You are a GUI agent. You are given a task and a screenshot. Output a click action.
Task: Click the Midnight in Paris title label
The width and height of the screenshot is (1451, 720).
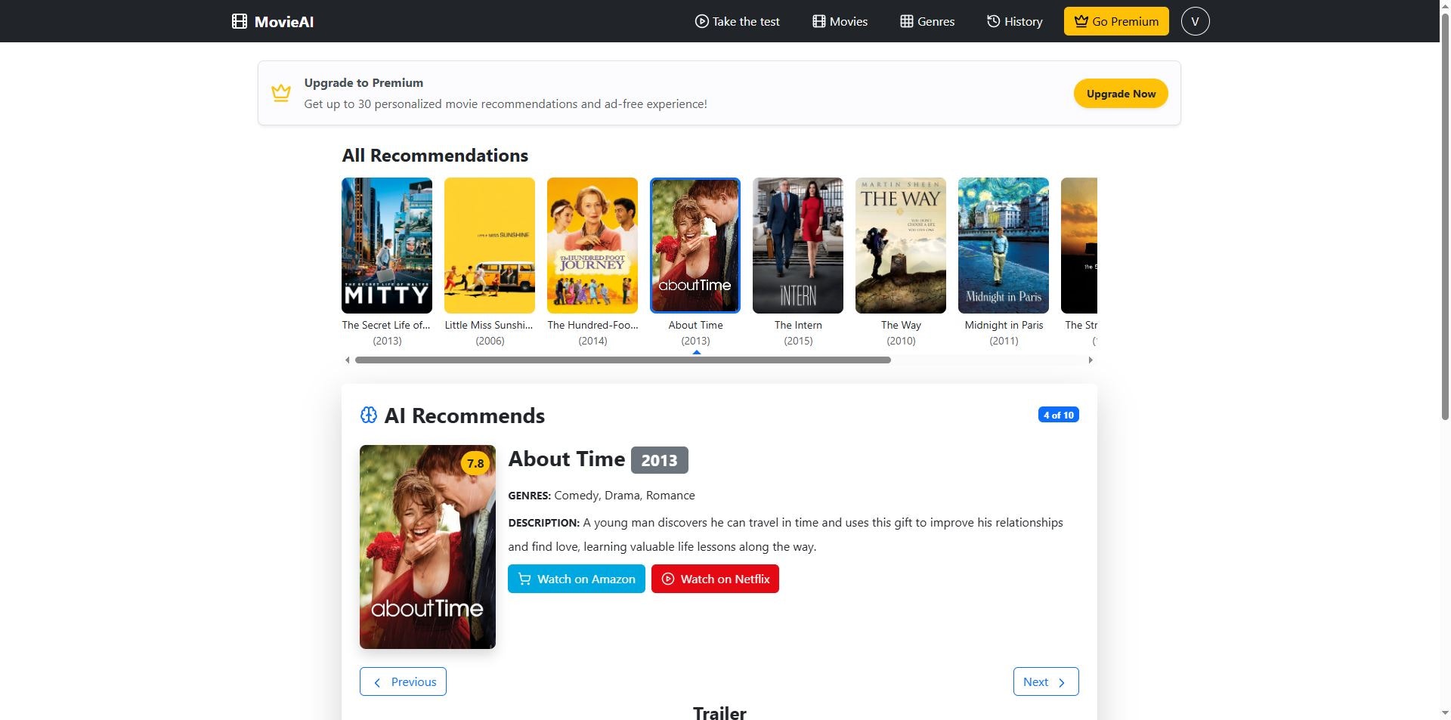tap(1004, 325)
